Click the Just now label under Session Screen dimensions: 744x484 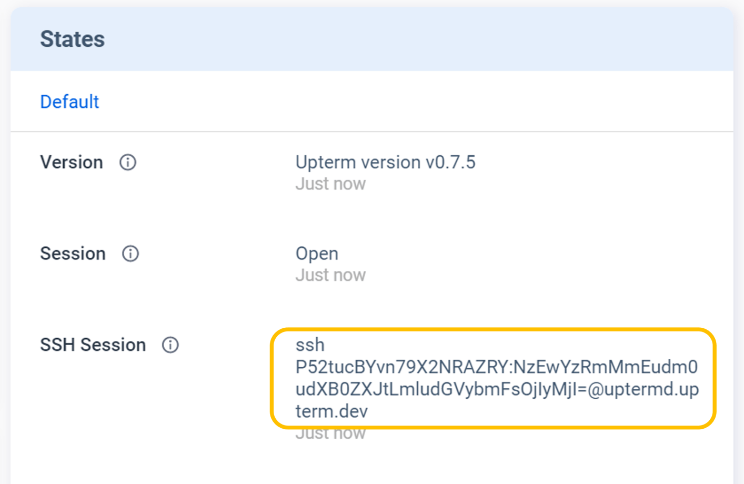tap(330, 275)
